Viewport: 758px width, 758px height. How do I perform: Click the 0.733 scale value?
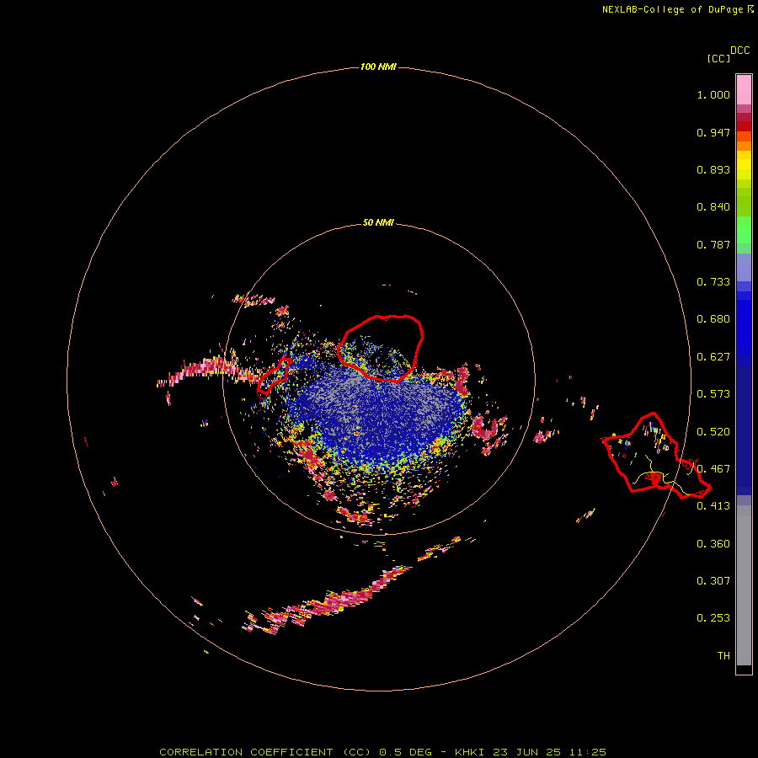713,282
